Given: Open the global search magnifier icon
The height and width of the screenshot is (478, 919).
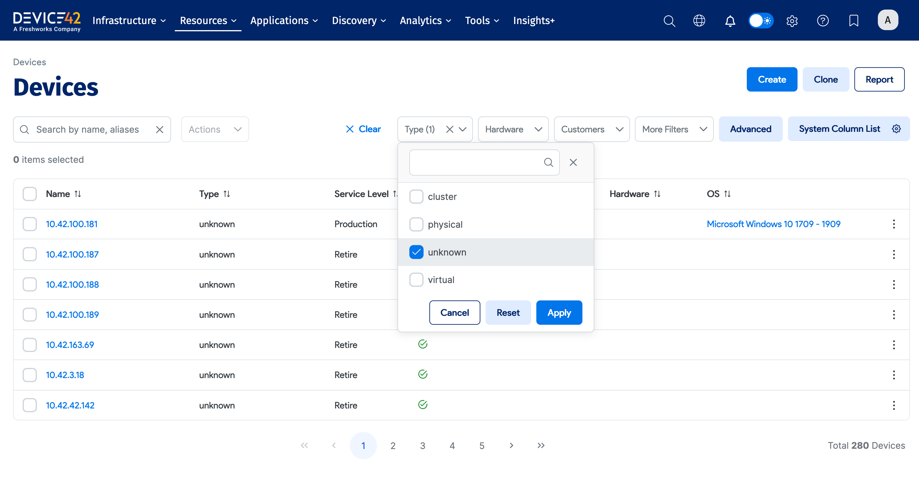Looking at the screenshot, I should 669,21.
